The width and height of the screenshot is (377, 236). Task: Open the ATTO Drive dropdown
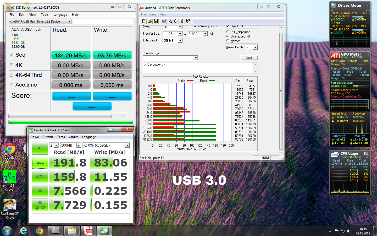pos(180,27)
